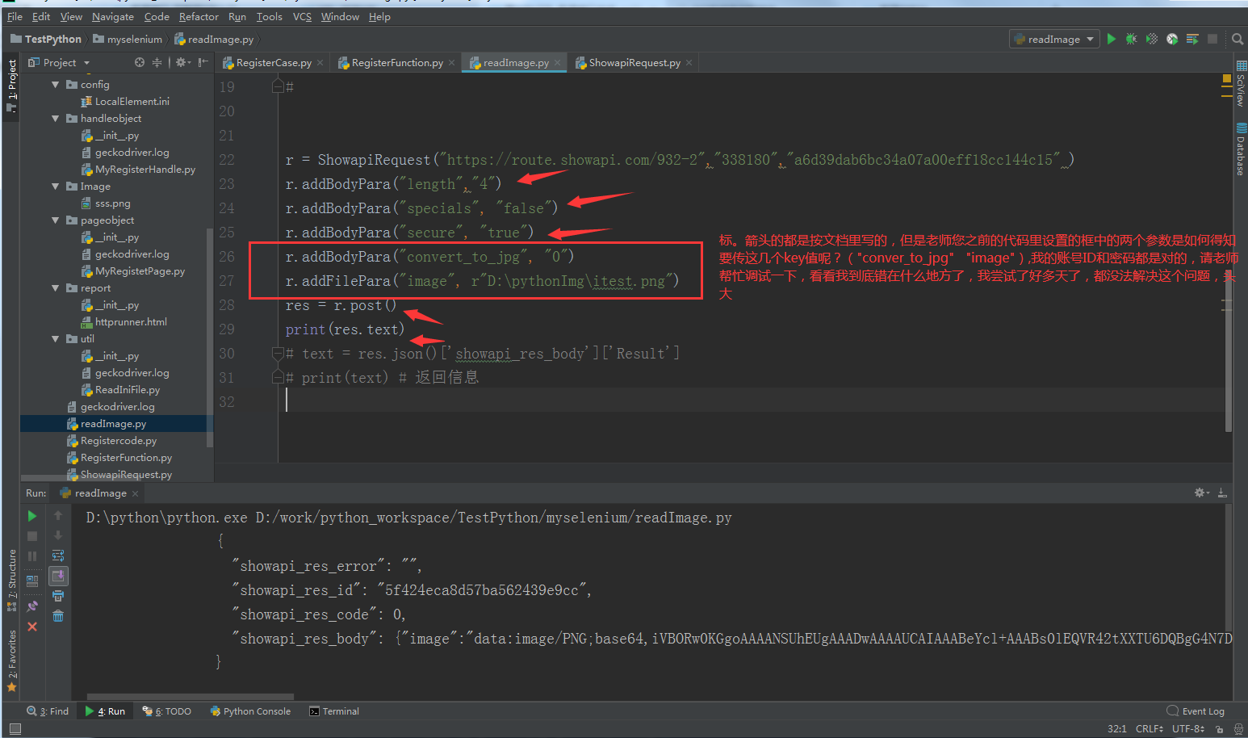This screenshot has height=738, width=1248.
Task: Collapse the Image folder
Action: pos(56,186)
